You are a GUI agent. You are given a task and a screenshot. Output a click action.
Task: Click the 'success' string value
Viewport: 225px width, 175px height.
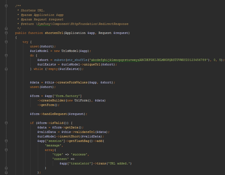click(x=79, y=155)
